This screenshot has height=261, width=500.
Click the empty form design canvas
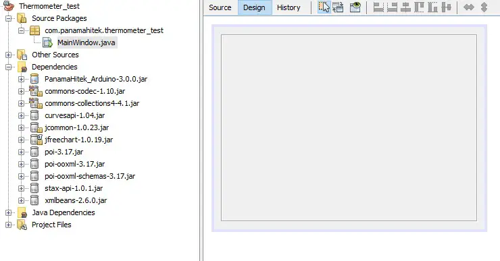tap(349, 127)
